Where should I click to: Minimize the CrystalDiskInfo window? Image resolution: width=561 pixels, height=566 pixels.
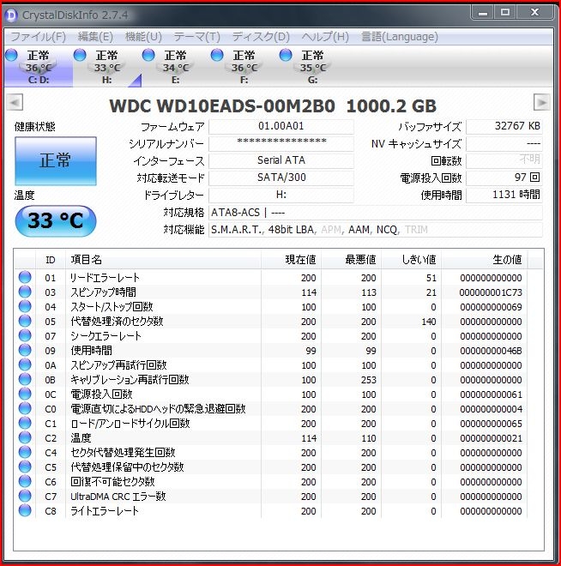483,13
